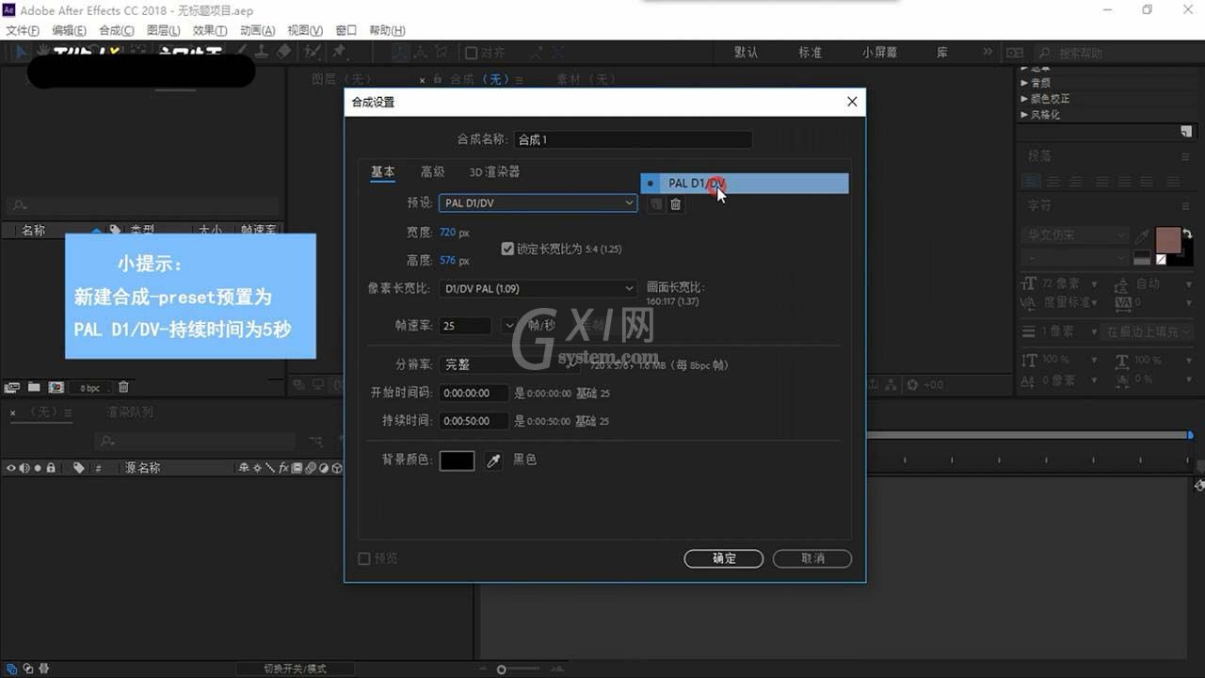Save the current preset in dialog

[656, 203]
